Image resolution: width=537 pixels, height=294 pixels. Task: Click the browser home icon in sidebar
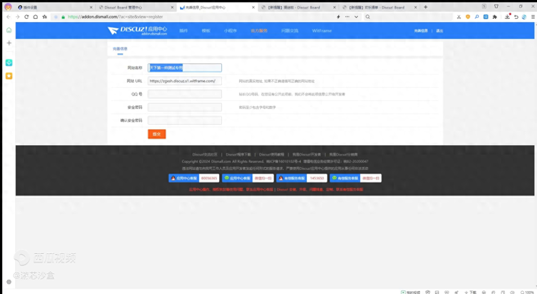point(9,30)
